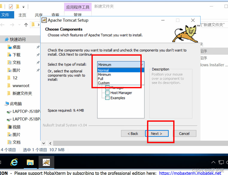228x175 pixels.
Task: Click the 下载 folder icon
Action: click(9, 55)
